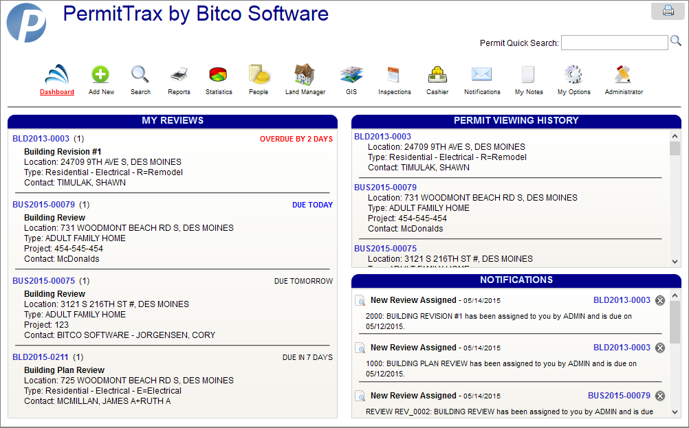
Task: Dismiss the BUILDING PLAN REVIEW notification
Action: [x=660, y=348]
